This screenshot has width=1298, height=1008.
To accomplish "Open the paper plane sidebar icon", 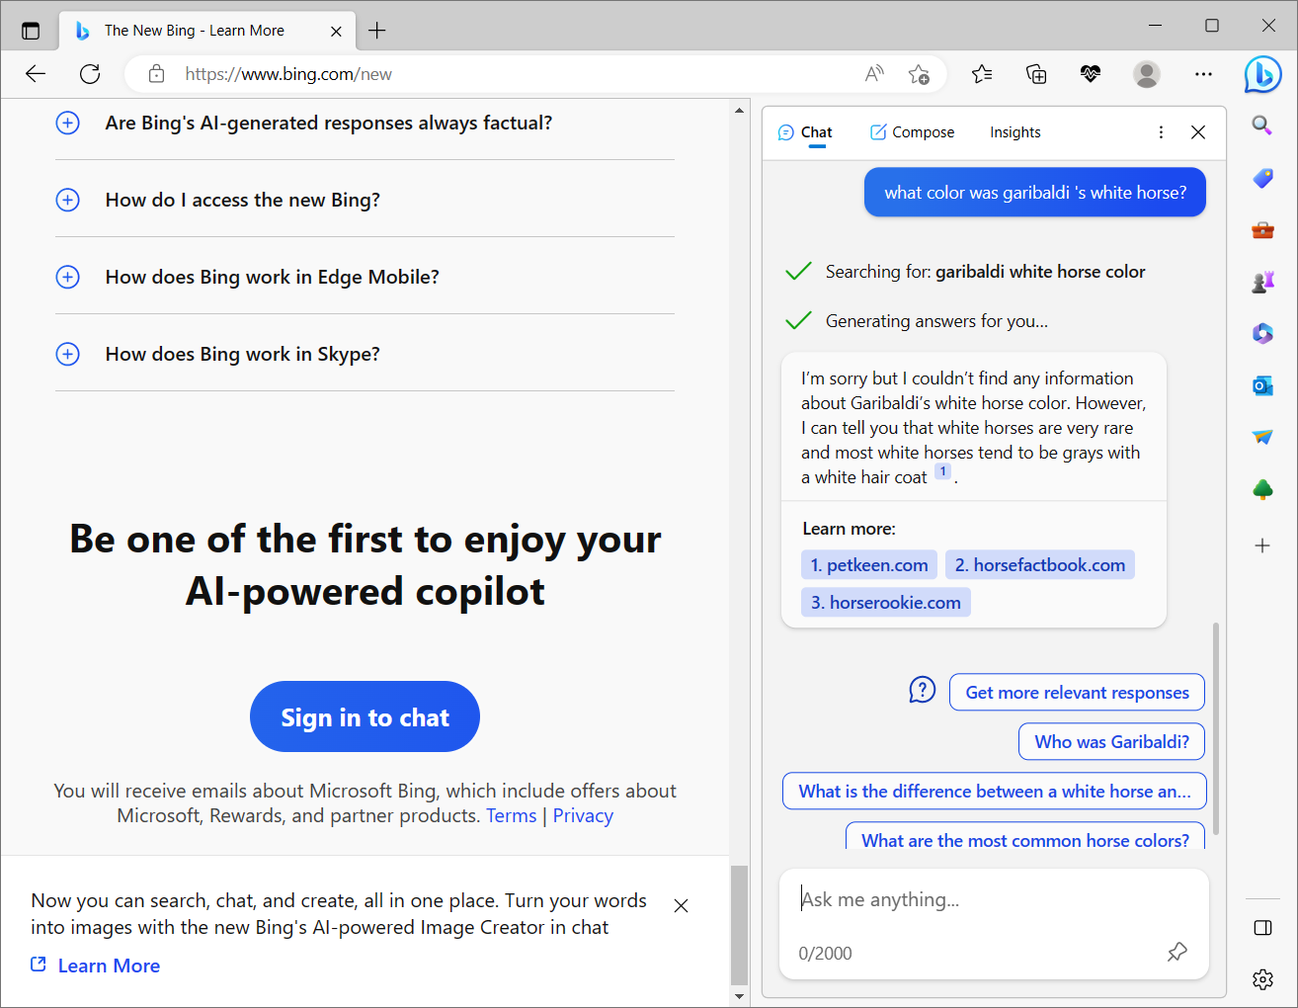I will 1262,437.
